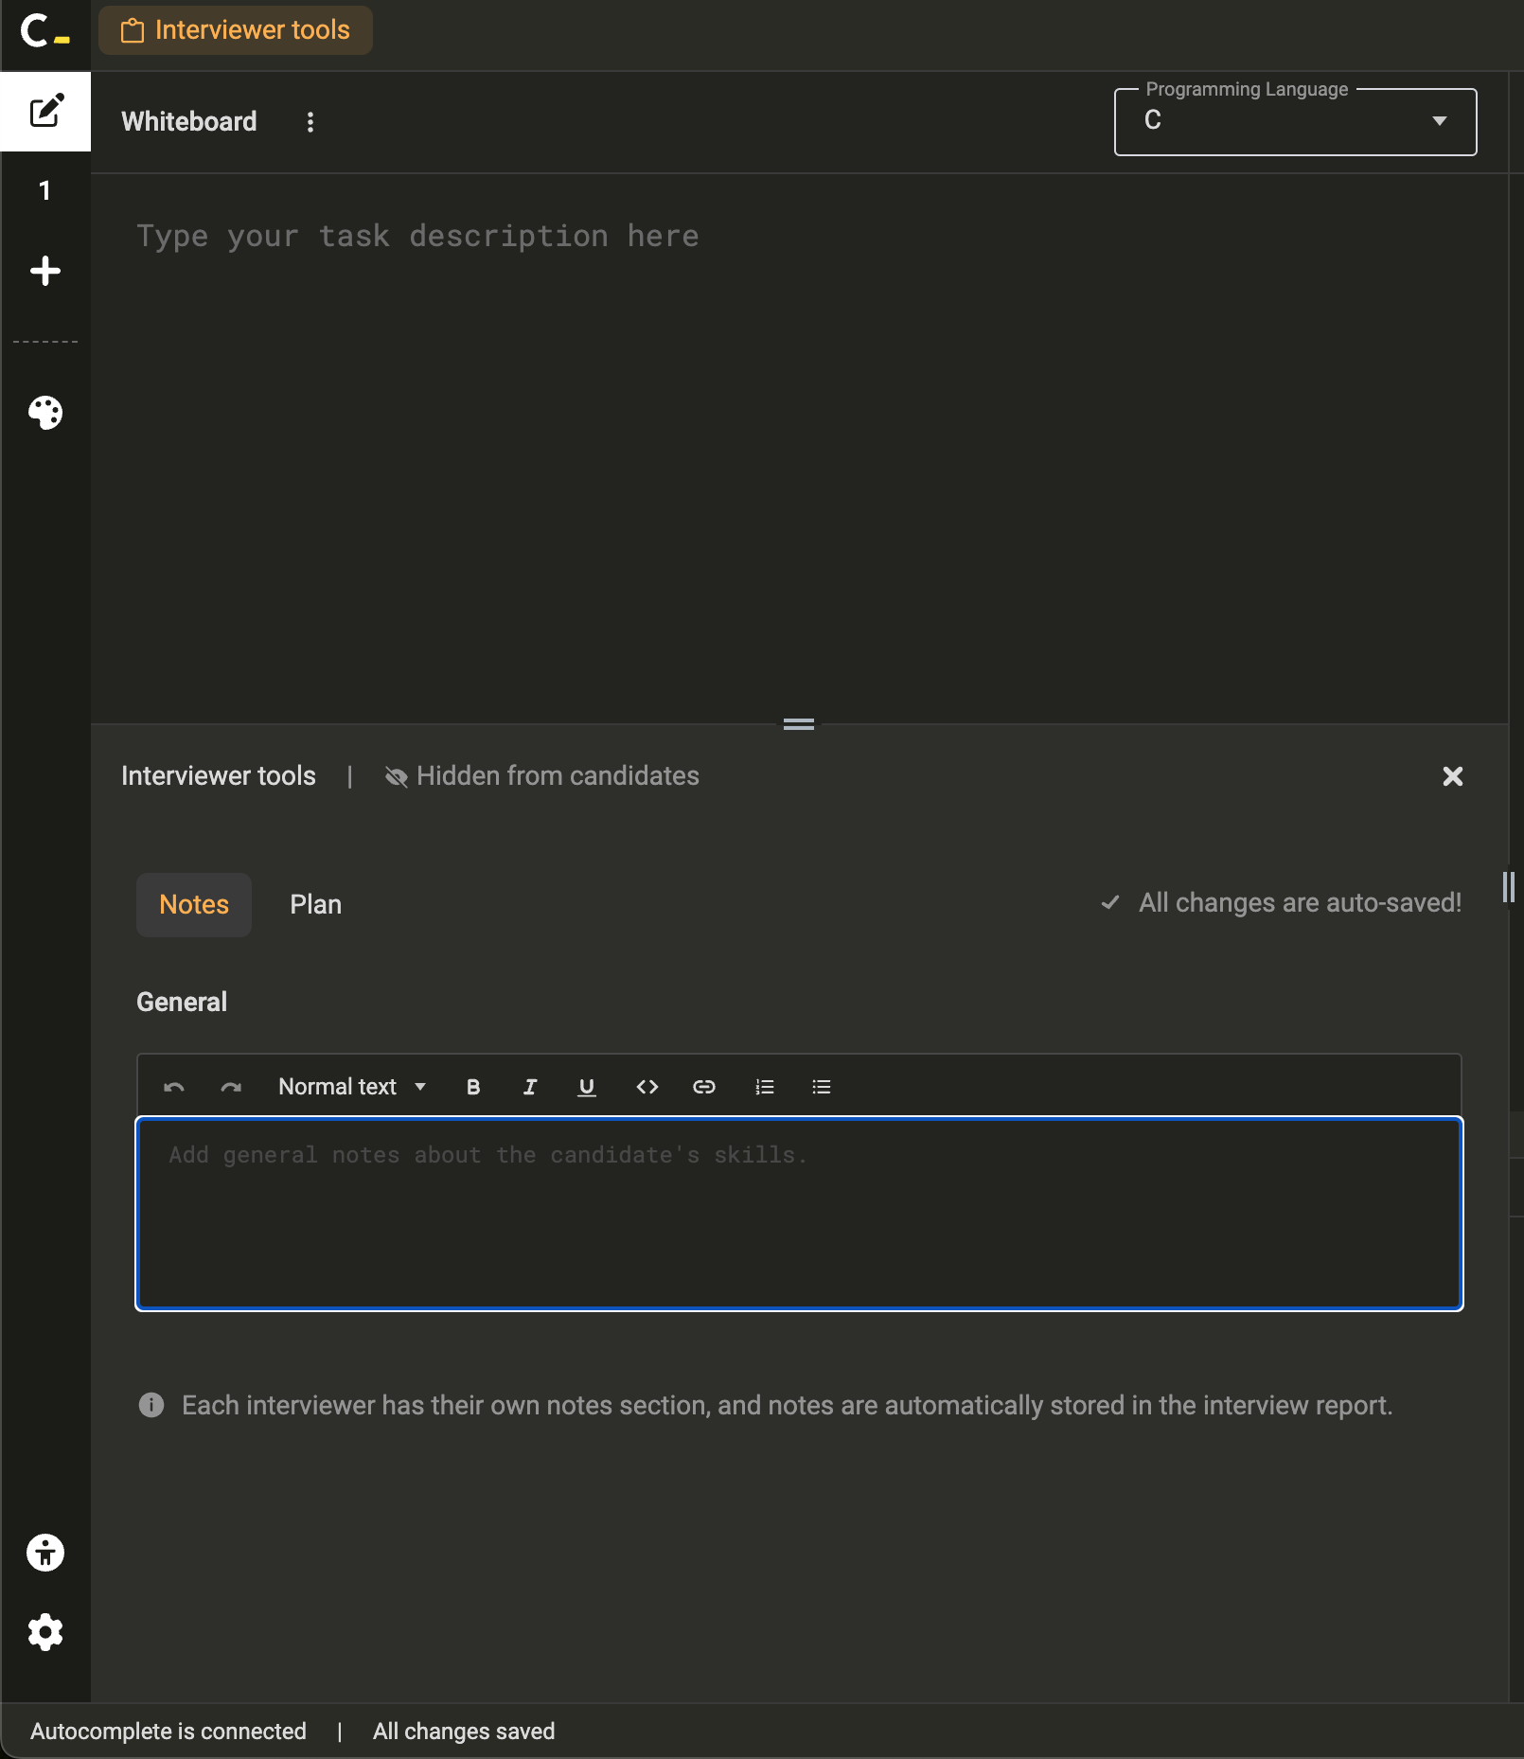The height and width of the screenshot is (1759, 1524).
Task: Grab the horizontal panel resize handle
Action: pyautogui.click(x=799, y=724)
